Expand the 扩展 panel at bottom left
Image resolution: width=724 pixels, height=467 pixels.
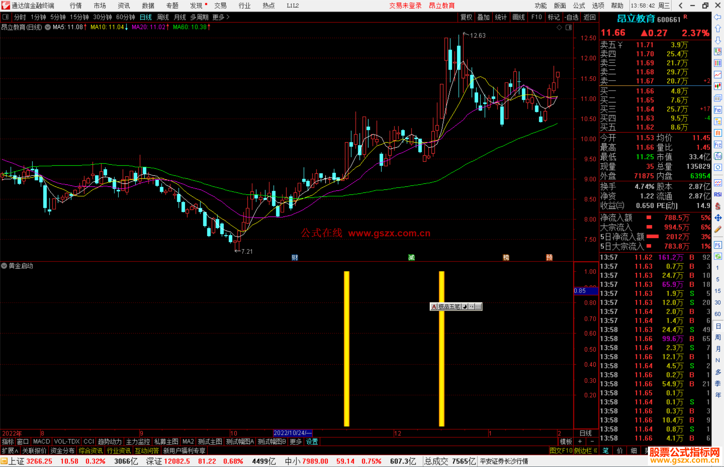[10, 451]
